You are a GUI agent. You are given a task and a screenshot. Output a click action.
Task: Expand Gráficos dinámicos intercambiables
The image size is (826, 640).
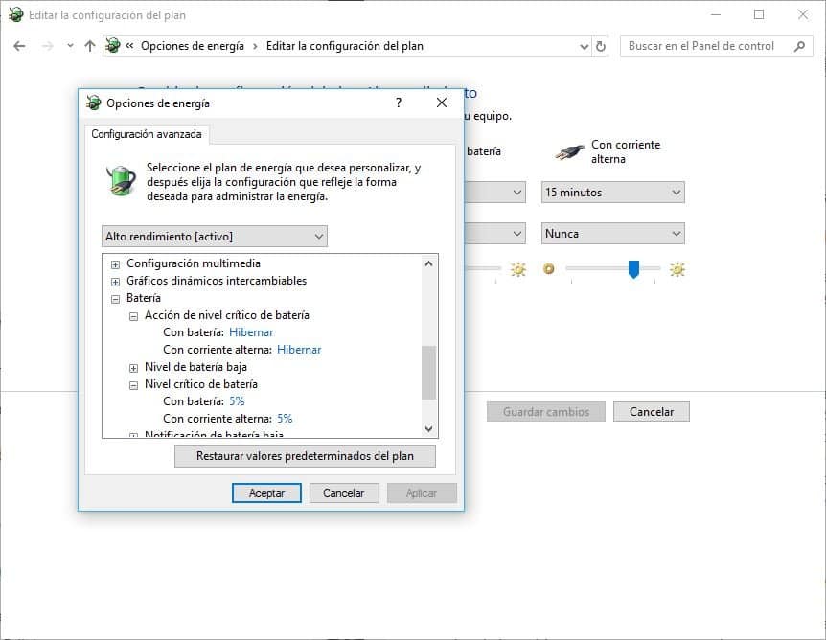(x=115, y=280)
